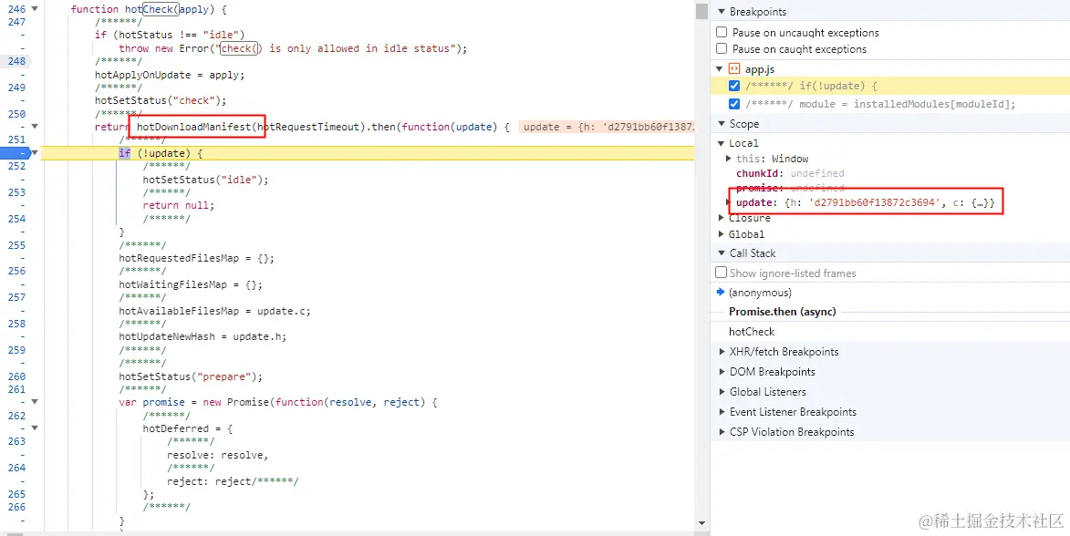Click line number 251 in gutter

17,139
